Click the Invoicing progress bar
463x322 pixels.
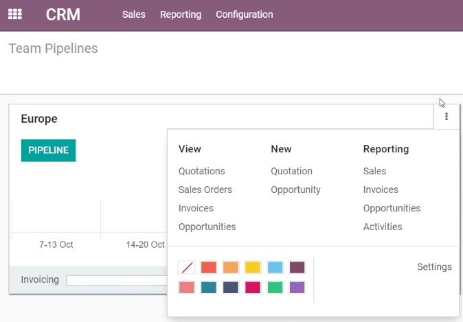click(x=117, y=280)
